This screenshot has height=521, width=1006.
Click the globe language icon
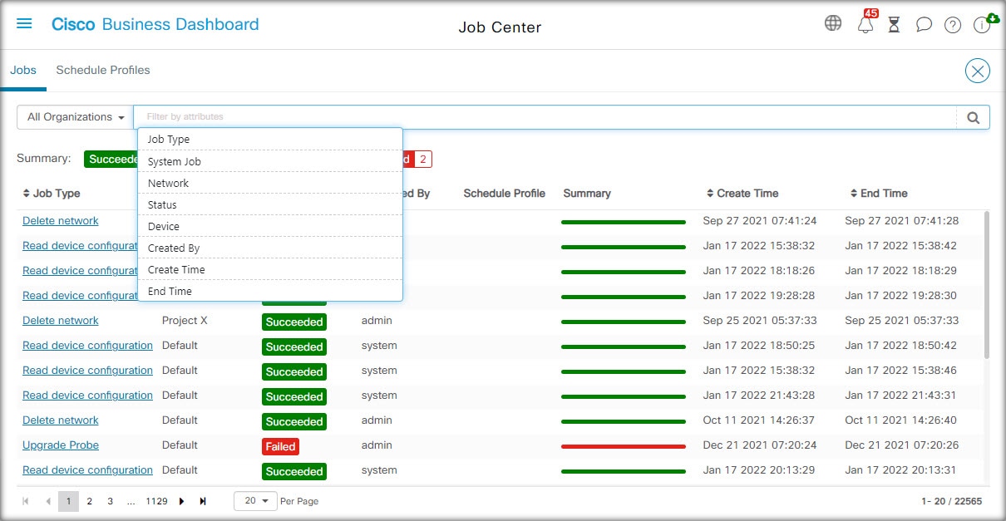[x=833, y=23]
